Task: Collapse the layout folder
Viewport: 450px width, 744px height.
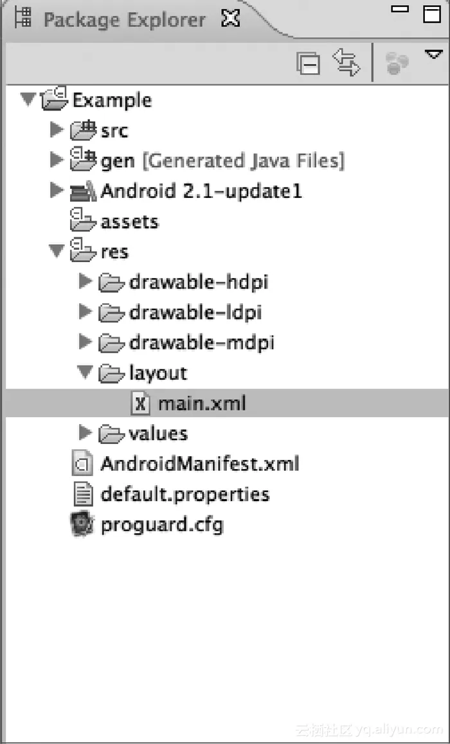Action: pos(85,373)
